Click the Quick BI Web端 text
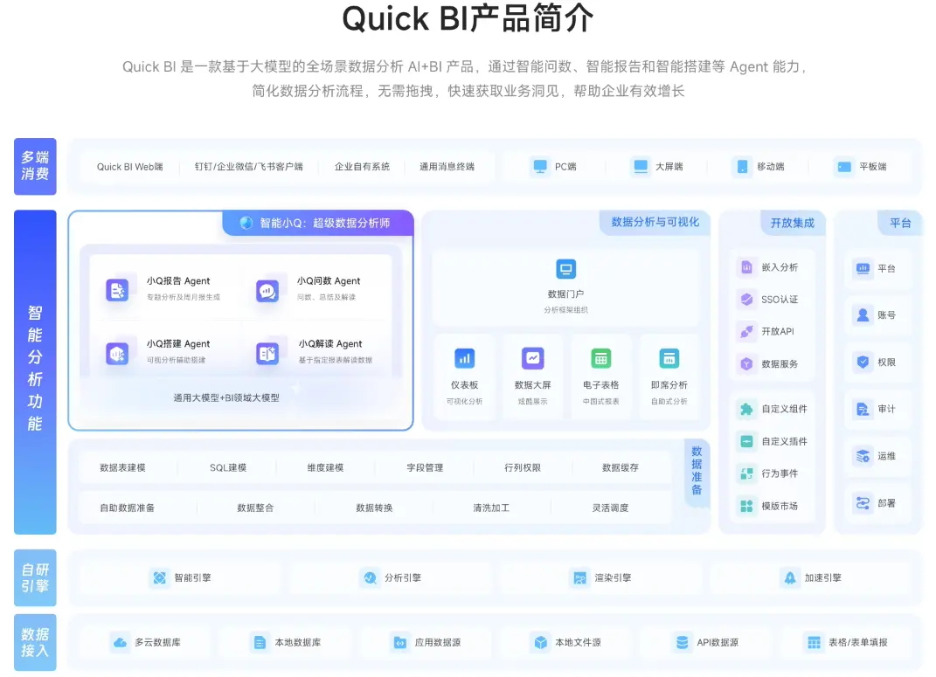 click(129, 167)
